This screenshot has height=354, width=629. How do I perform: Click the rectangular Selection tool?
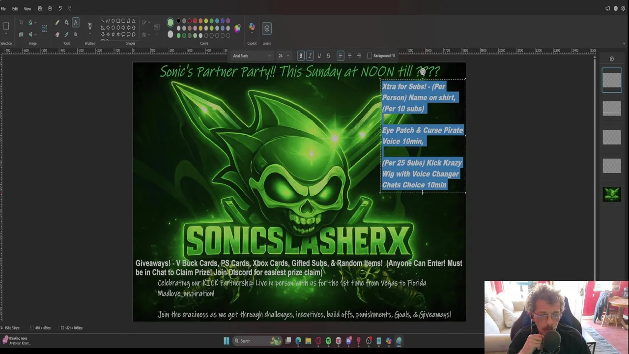click(6, 26)
